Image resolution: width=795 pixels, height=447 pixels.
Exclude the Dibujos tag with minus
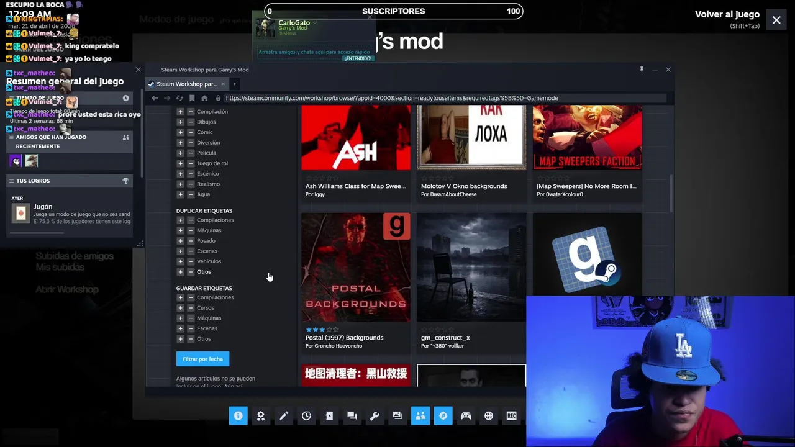(191, 122)
